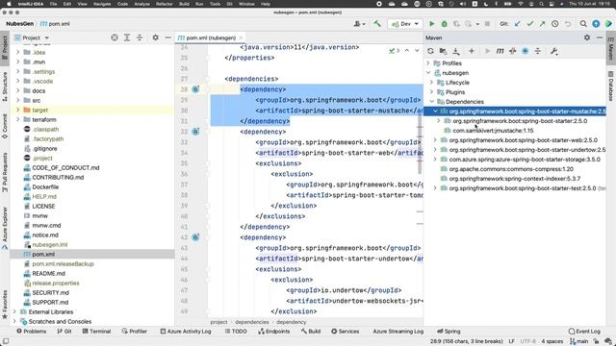Start debugging with the bug icon
The image size is (616, 346).
point(445,24)
